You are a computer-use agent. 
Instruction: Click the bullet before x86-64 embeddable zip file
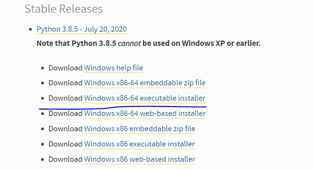click(x=43, y=83)
